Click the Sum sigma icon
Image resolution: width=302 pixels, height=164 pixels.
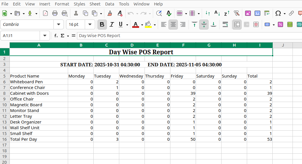(x=62, y=36)
